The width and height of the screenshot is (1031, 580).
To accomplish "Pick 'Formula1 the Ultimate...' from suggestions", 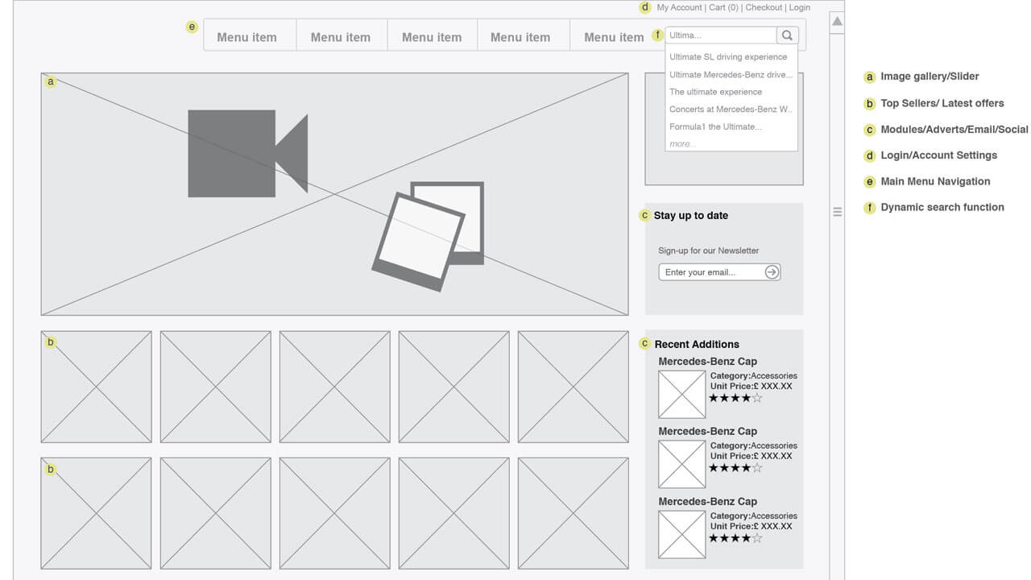I will point(715,126).
